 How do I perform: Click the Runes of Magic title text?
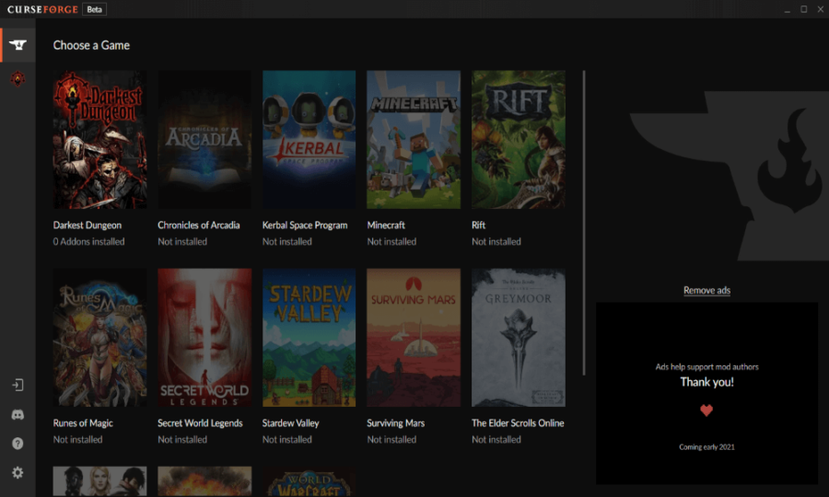click(83, 423)
